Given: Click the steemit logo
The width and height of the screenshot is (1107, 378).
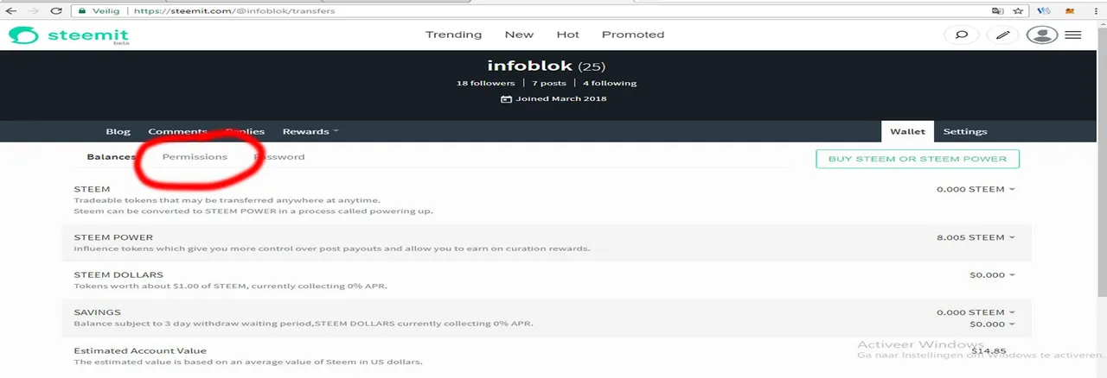Looking at the screenshot, I should (x=69, y=35).
